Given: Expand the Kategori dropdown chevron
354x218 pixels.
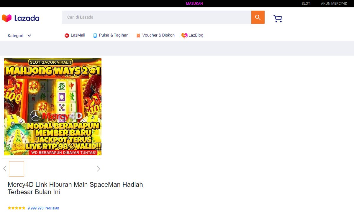Looking at the screenshot, I should [x=29, y=36].
